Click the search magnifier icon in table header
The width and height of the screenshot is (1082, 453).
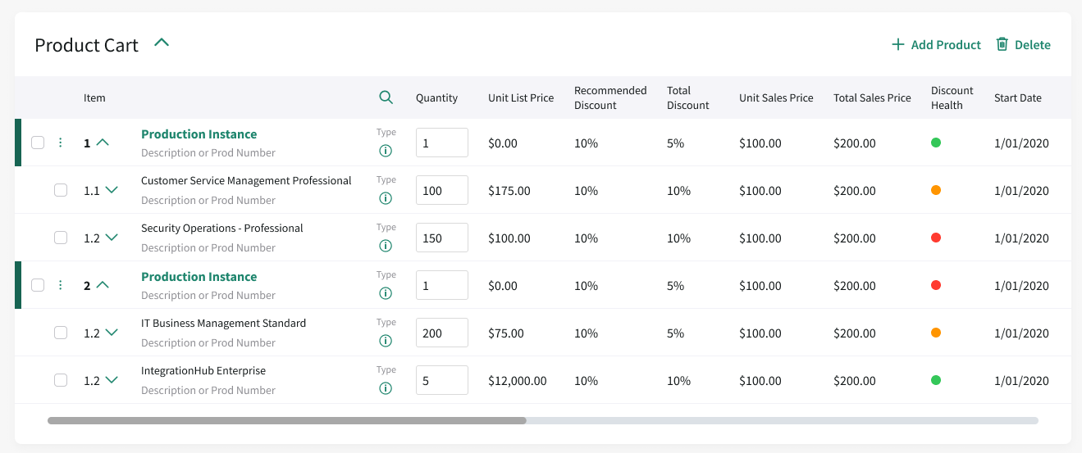pyautogui.click(x=386, y=97)
